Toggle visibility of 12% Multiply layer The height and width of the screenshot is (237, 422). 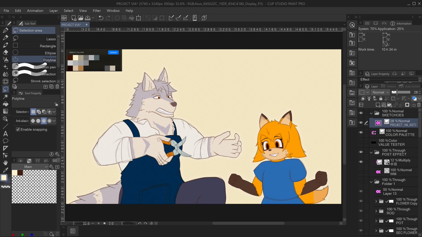[361, 162]
